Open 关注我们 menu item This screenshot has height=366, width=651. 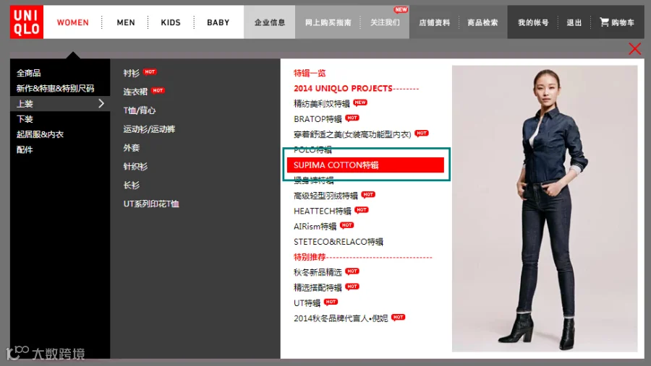click(385, 22)
